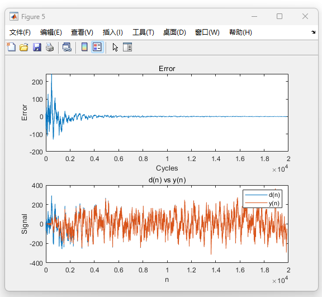The width and height of the screenshot is (322, 297).
Task: Open the 文件(F) menu
Action: [20, 32]
